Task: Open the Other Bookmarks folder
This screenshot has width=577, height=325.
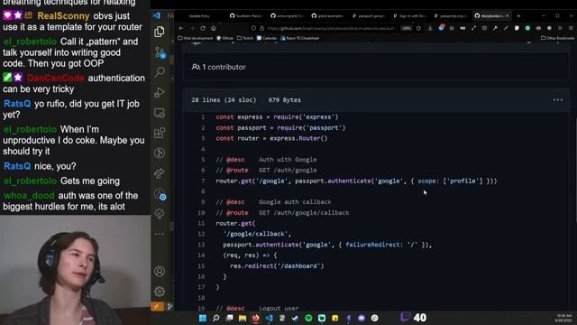Action: (557, 38)
